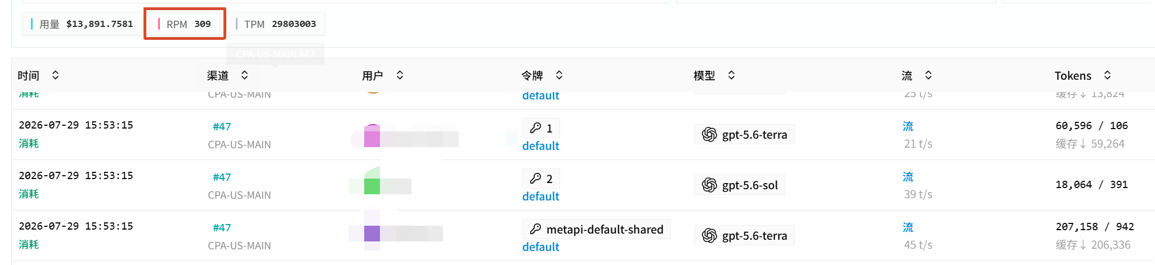Click the purple user avatar in last row

click(x=372, y=233)
